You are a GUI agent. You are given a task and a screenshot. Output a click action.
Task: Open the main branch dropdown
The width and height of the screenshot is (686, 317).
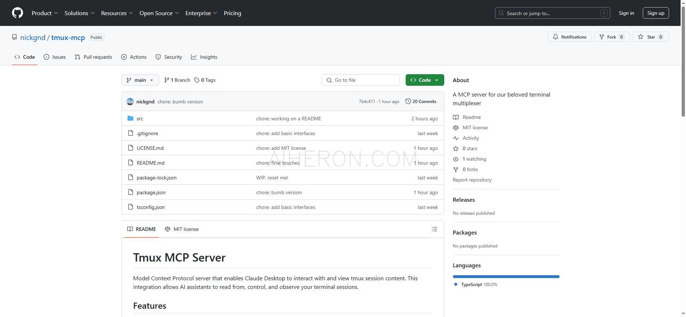[140, 80]
